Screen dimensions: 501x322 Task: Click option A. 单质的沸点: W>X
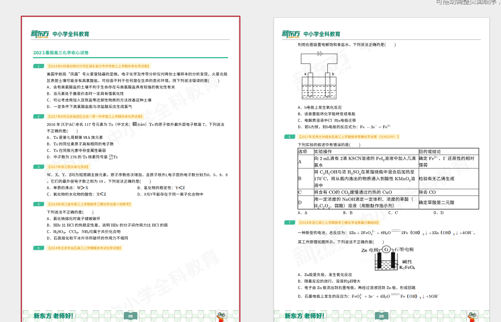point(68,188)
